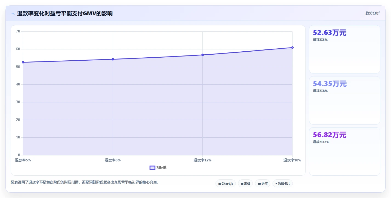Click the x-axis label 退款率8%
This screenshot has width=391, height=198.
[x=113, y=160]
